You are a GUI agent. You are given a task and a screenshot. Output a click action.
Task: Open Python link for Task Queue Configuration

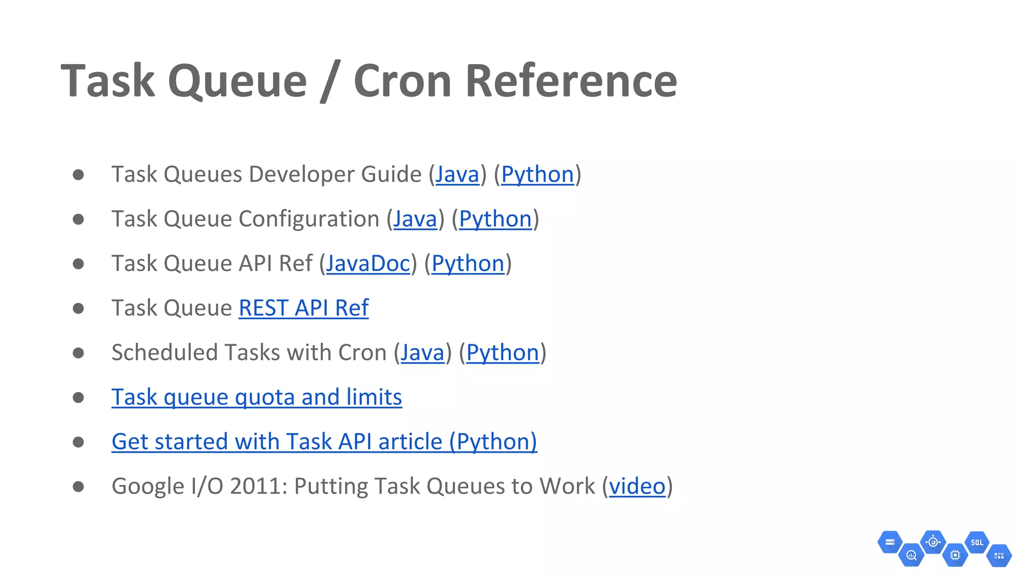pyautogui.click(x=495, y=219)
